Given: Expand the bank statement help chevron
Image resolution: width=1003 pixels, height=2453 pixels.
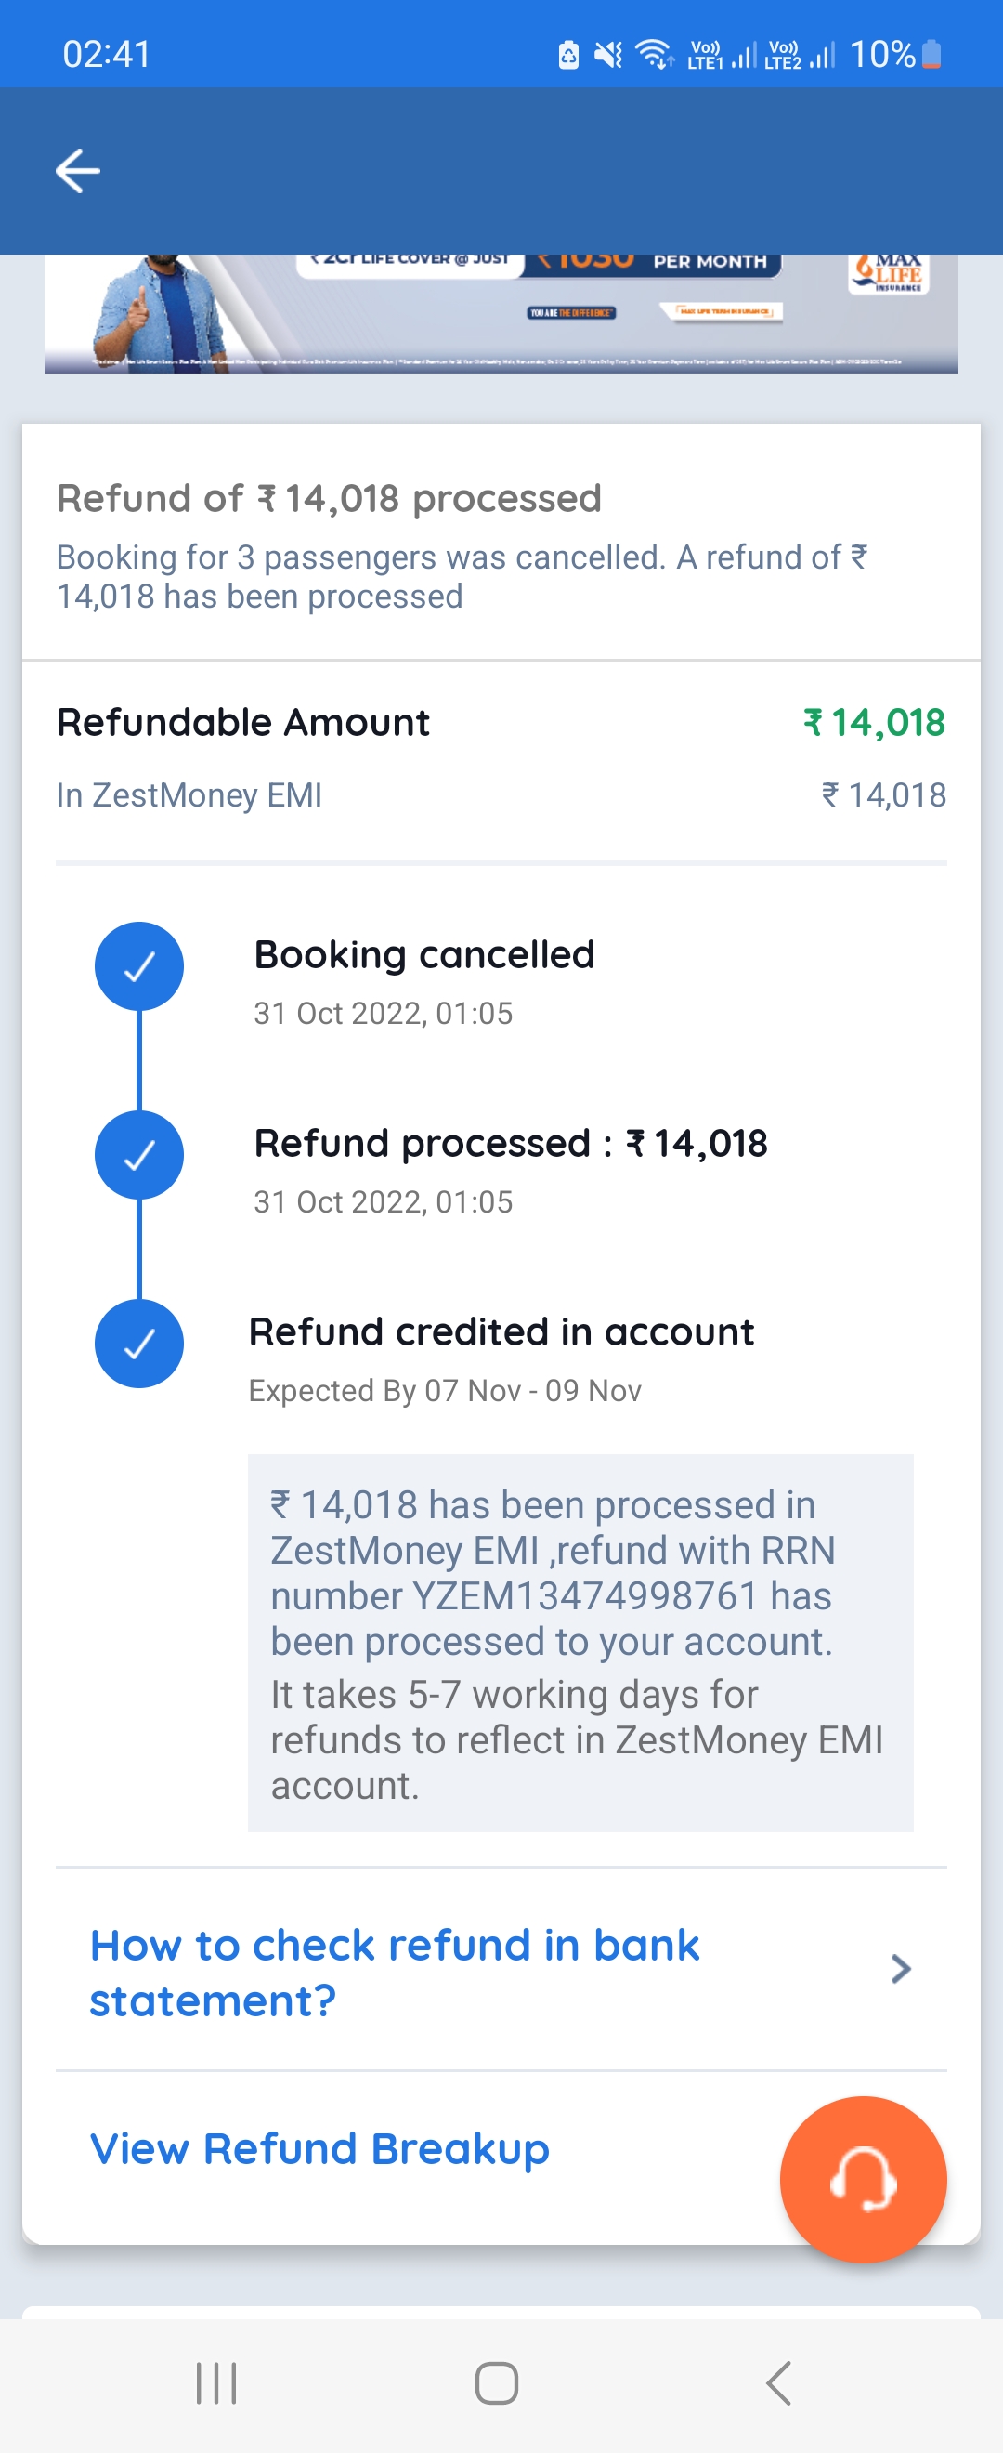Looking at the screenshot, I should [900, 1968].
